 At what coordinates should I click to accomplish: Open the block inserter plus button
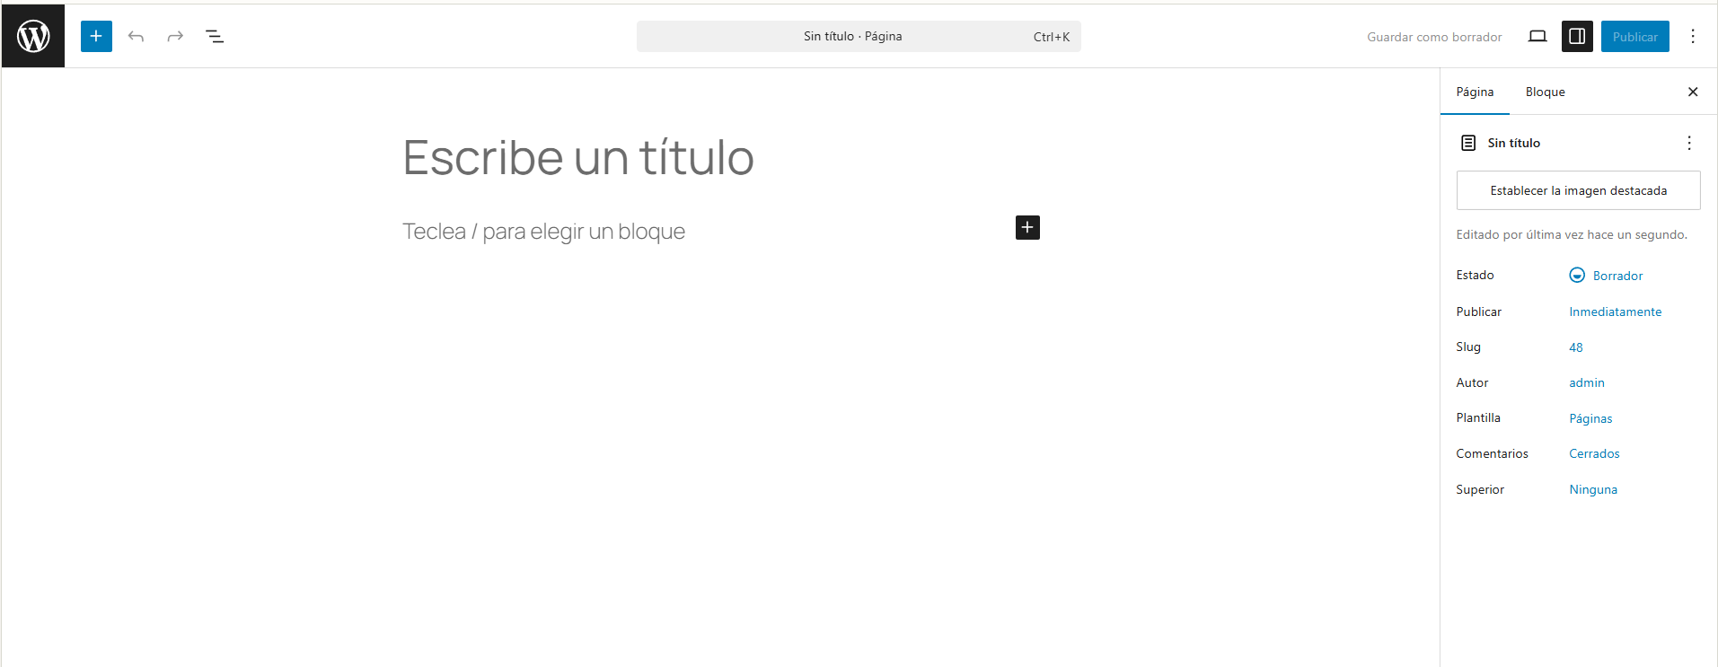pos(96,36)
